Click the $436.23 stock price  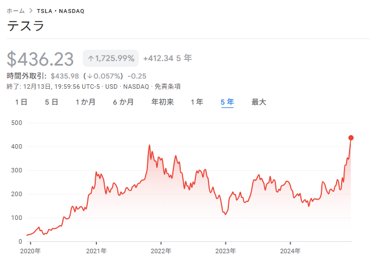click(41, 59)
